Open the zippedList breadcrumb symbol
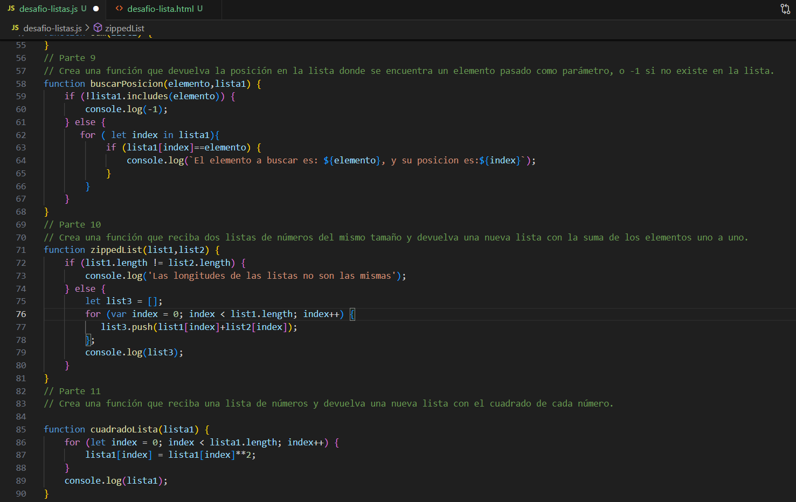This screenshot has height=502, width=796. 124,28
